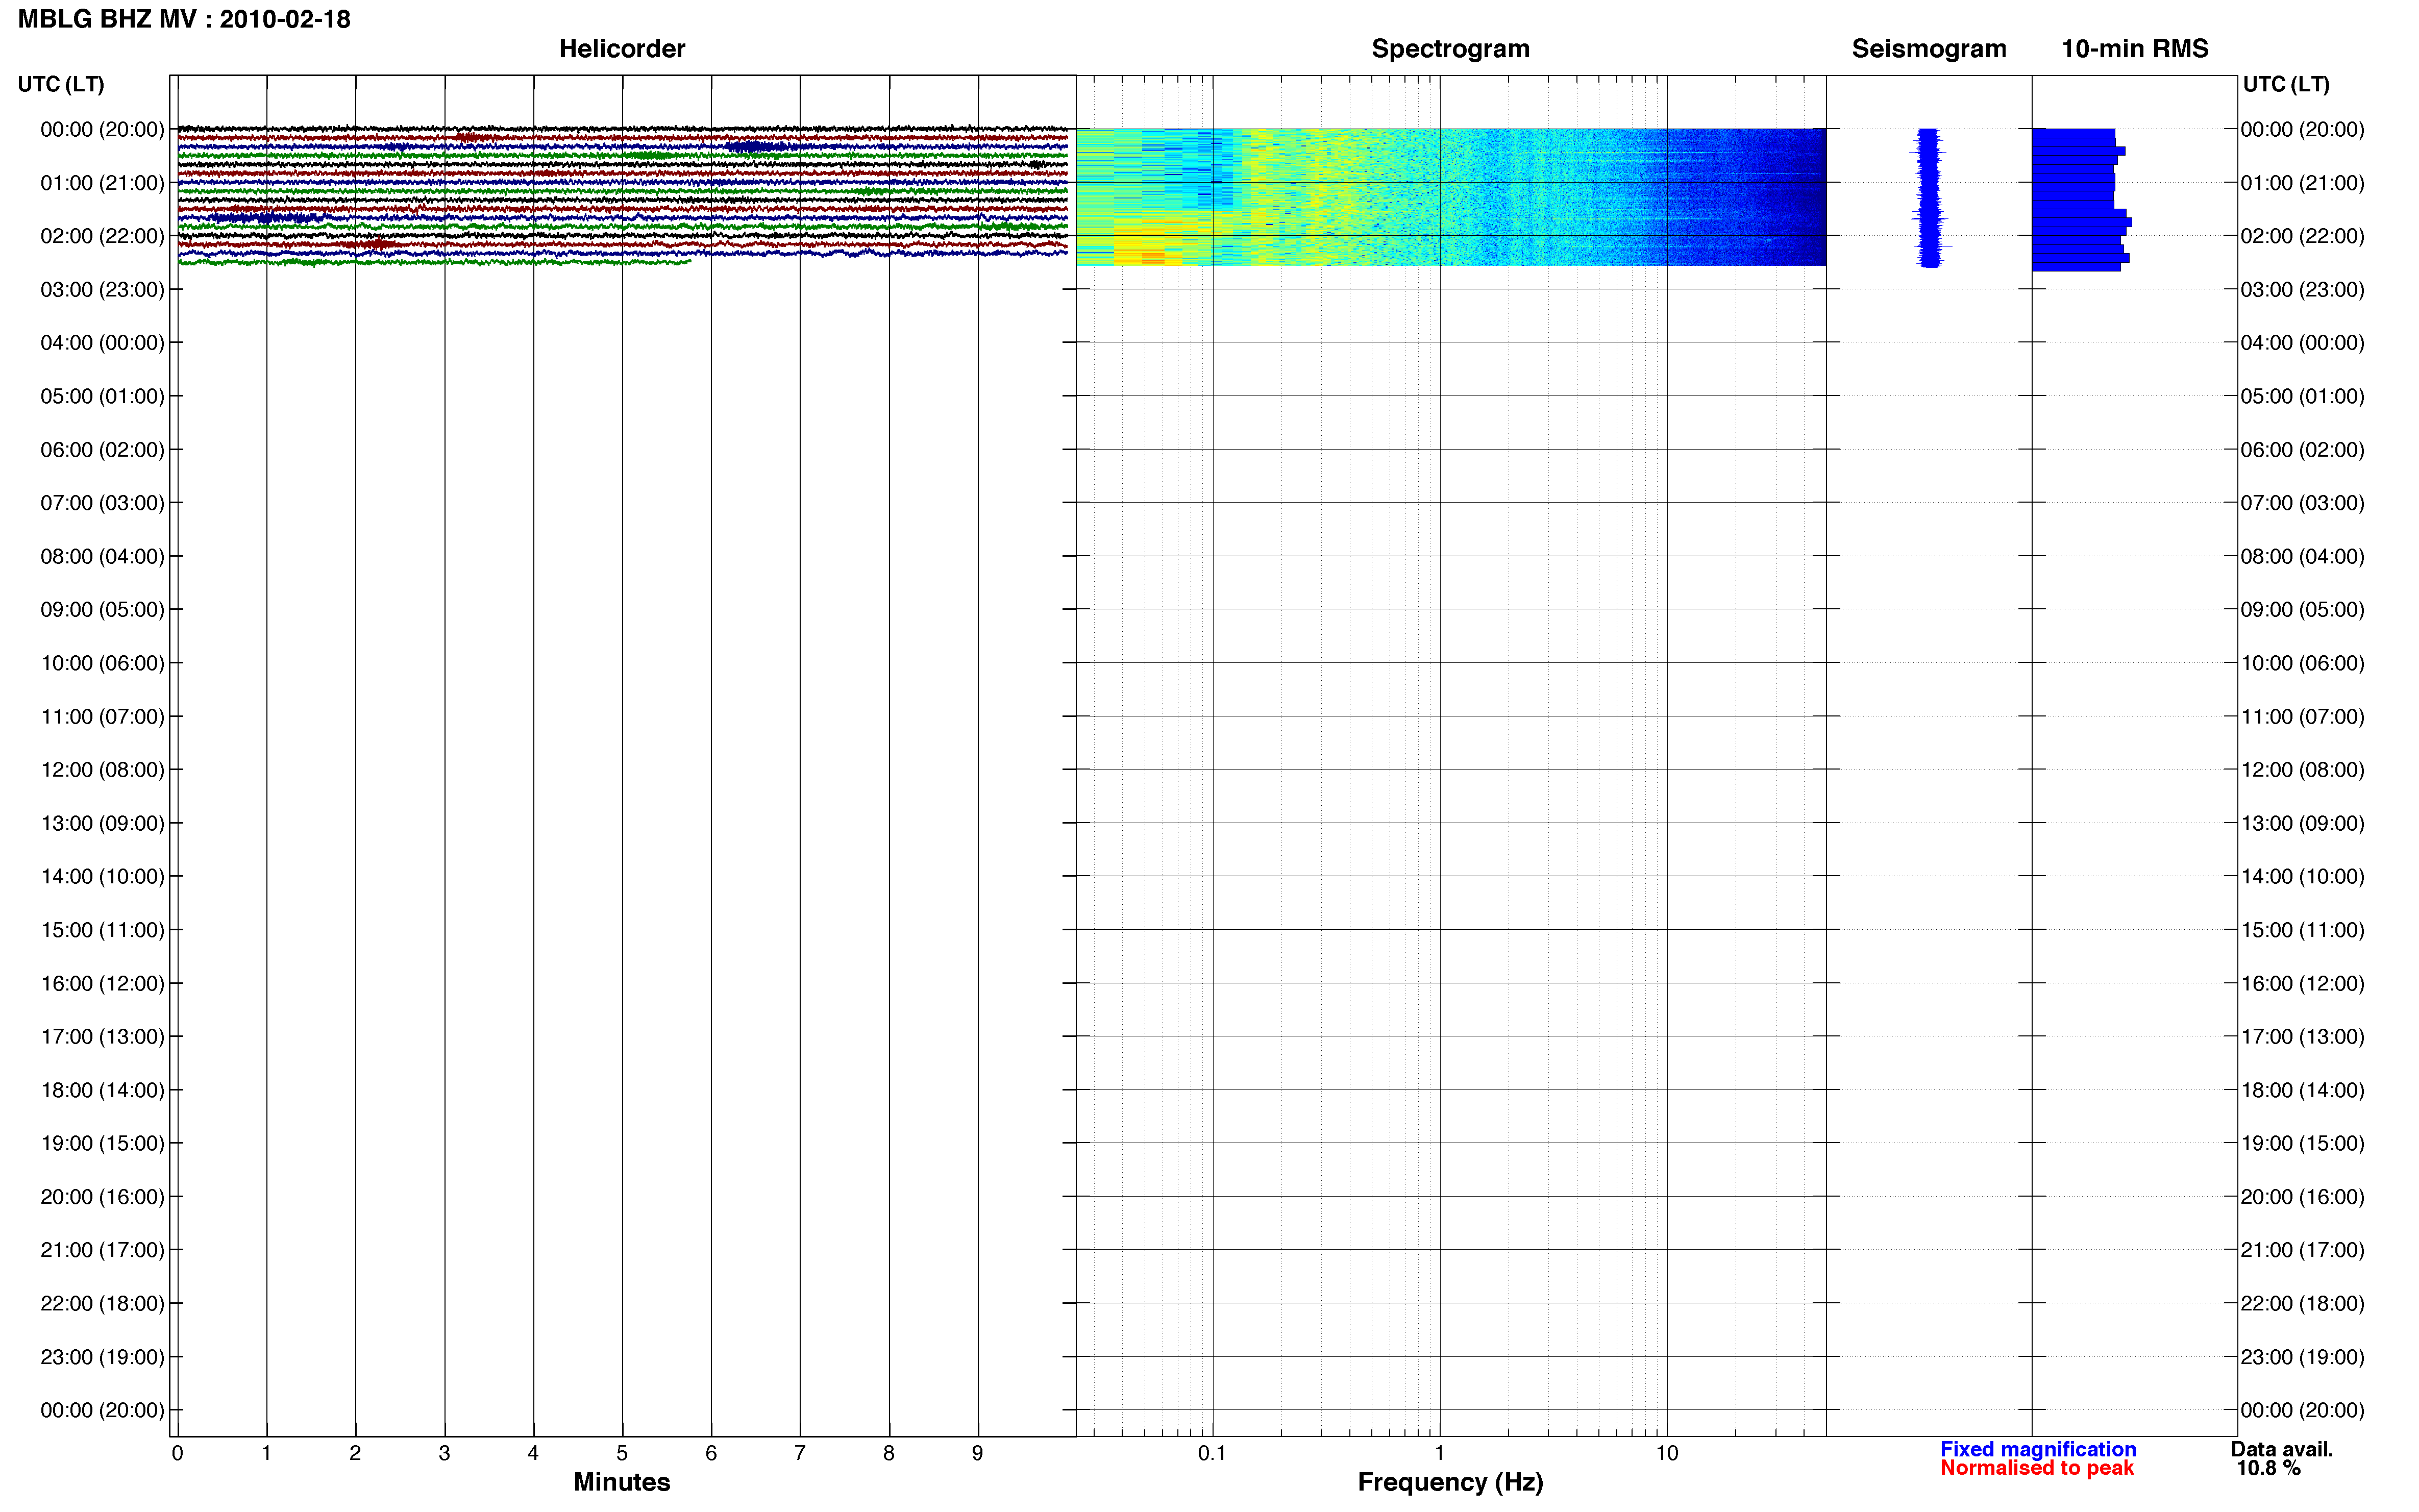
Task: Click 18:00 (14:00) on the Helicorder time axis
Action: tap(102, 1089)
